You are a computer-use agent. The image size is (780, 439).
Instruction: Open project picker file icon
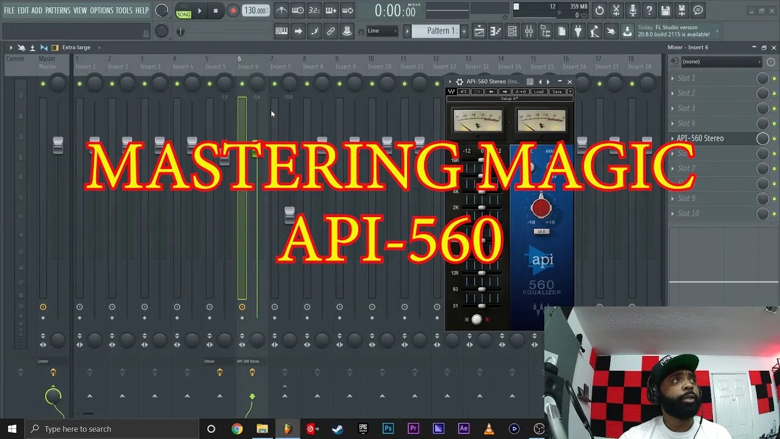[x=562, y=31]
